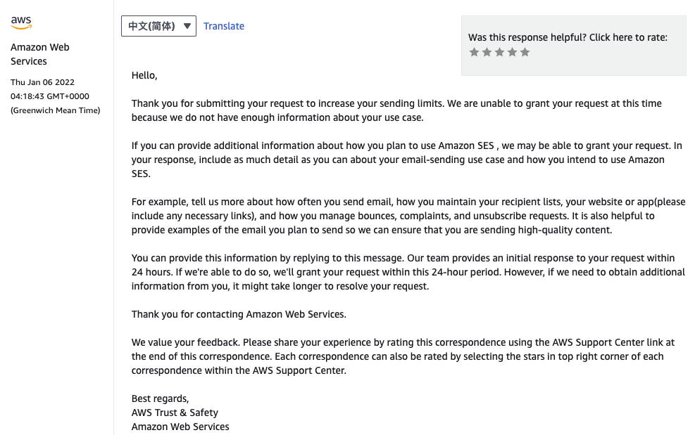
Task: Click the orange smile arrow in the aws logo
Action: 21,27
